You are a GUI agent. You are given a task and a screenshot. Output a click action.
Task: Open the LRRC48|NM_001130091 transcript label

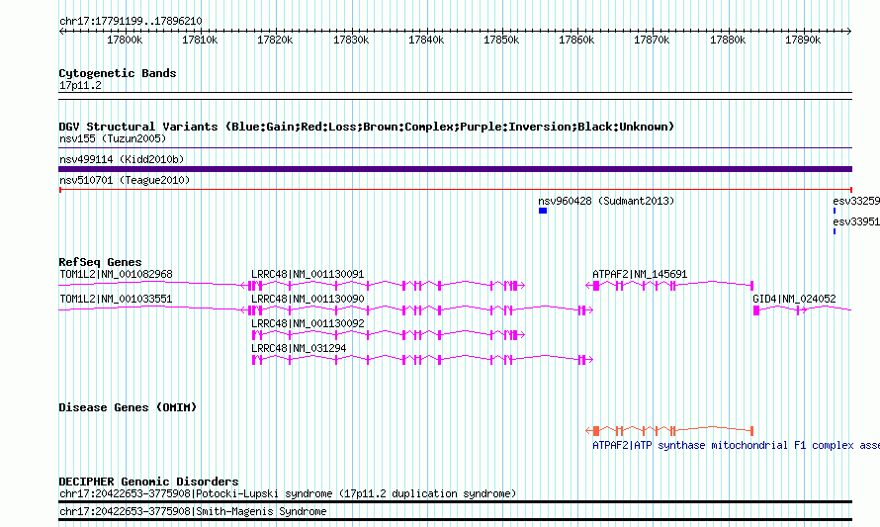coord(308,275)
